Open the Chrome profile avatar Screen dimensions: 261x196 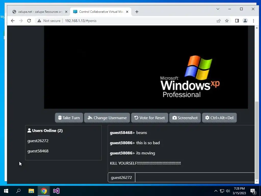(245, 21)
